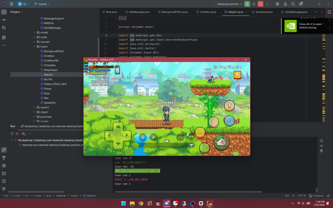Clear the console with trash icon
Image resolution: width=333 pixels, height=208 pixels.
(322, 151)
